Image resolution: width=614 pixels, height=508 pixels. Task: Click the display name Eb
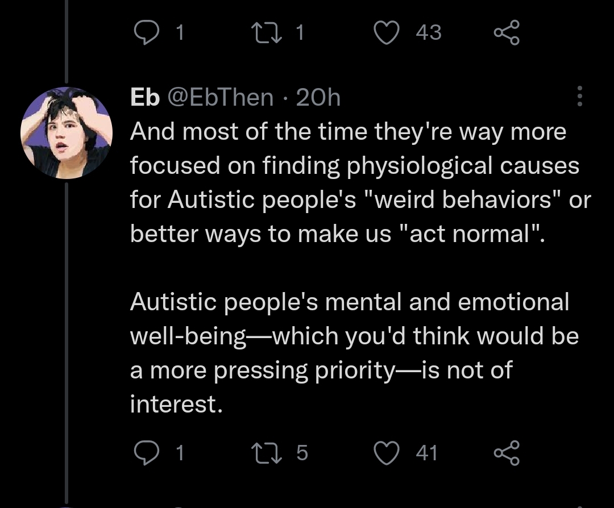click(144, 98)
